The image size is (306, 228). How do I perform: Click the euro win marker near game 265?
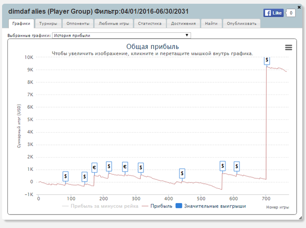tap(125, 167)
